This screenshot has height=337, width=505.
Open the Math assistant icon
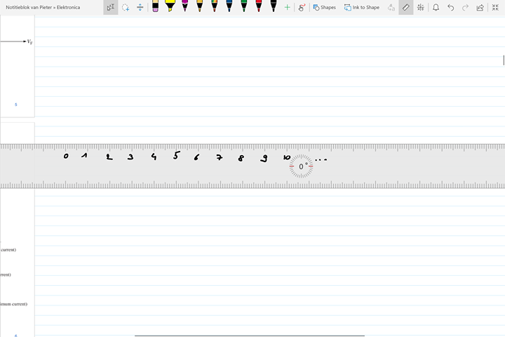point(421,7)
